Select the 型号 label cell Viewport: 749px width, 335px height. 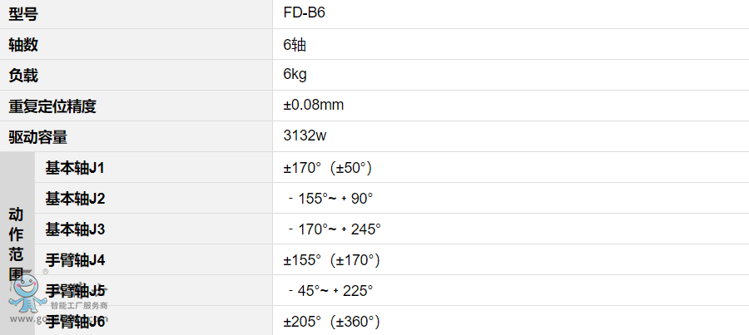[23, 13]
